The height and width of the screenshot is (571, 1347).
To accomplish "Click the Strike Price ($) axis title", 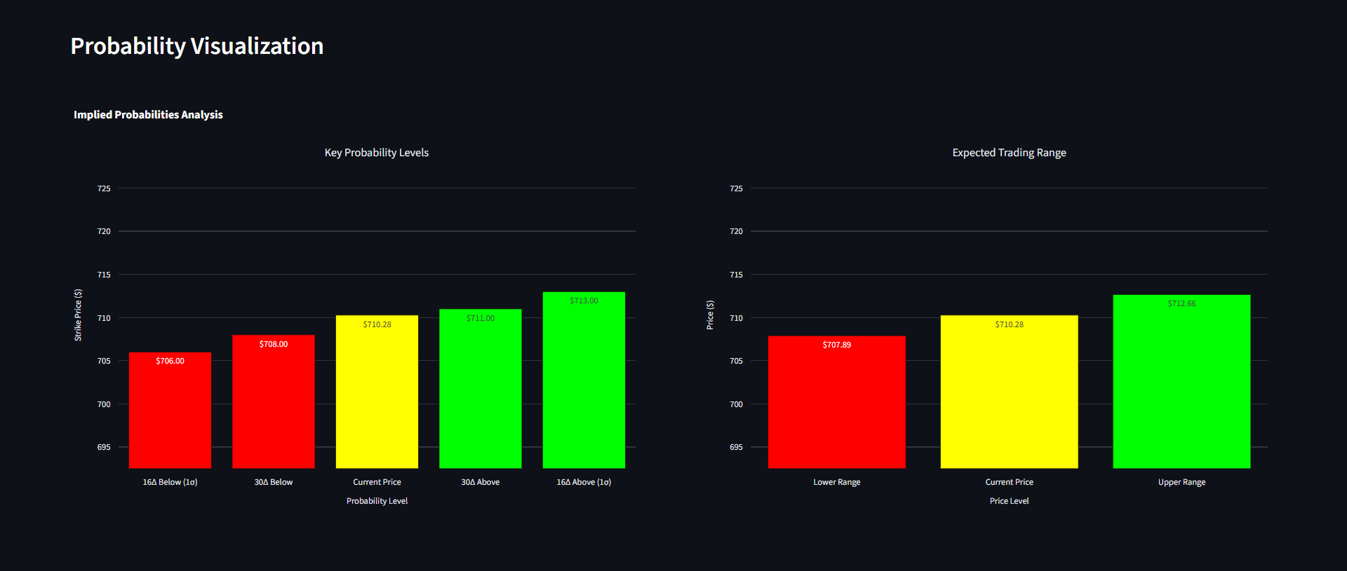I will (x=78, y=315).
